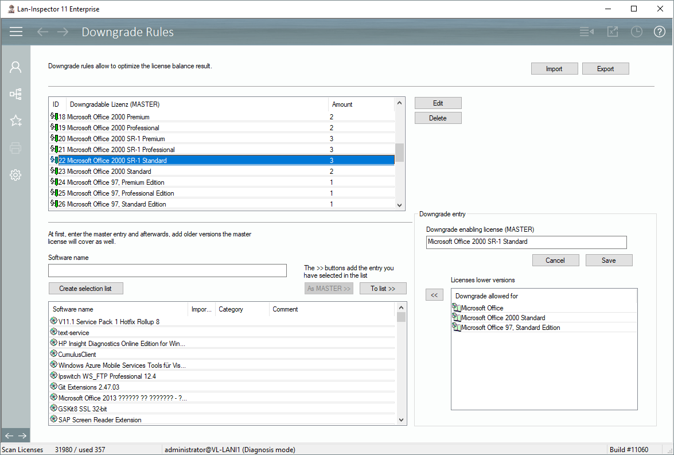
Task: Click the Software name input field
Action: click(167, 270)
